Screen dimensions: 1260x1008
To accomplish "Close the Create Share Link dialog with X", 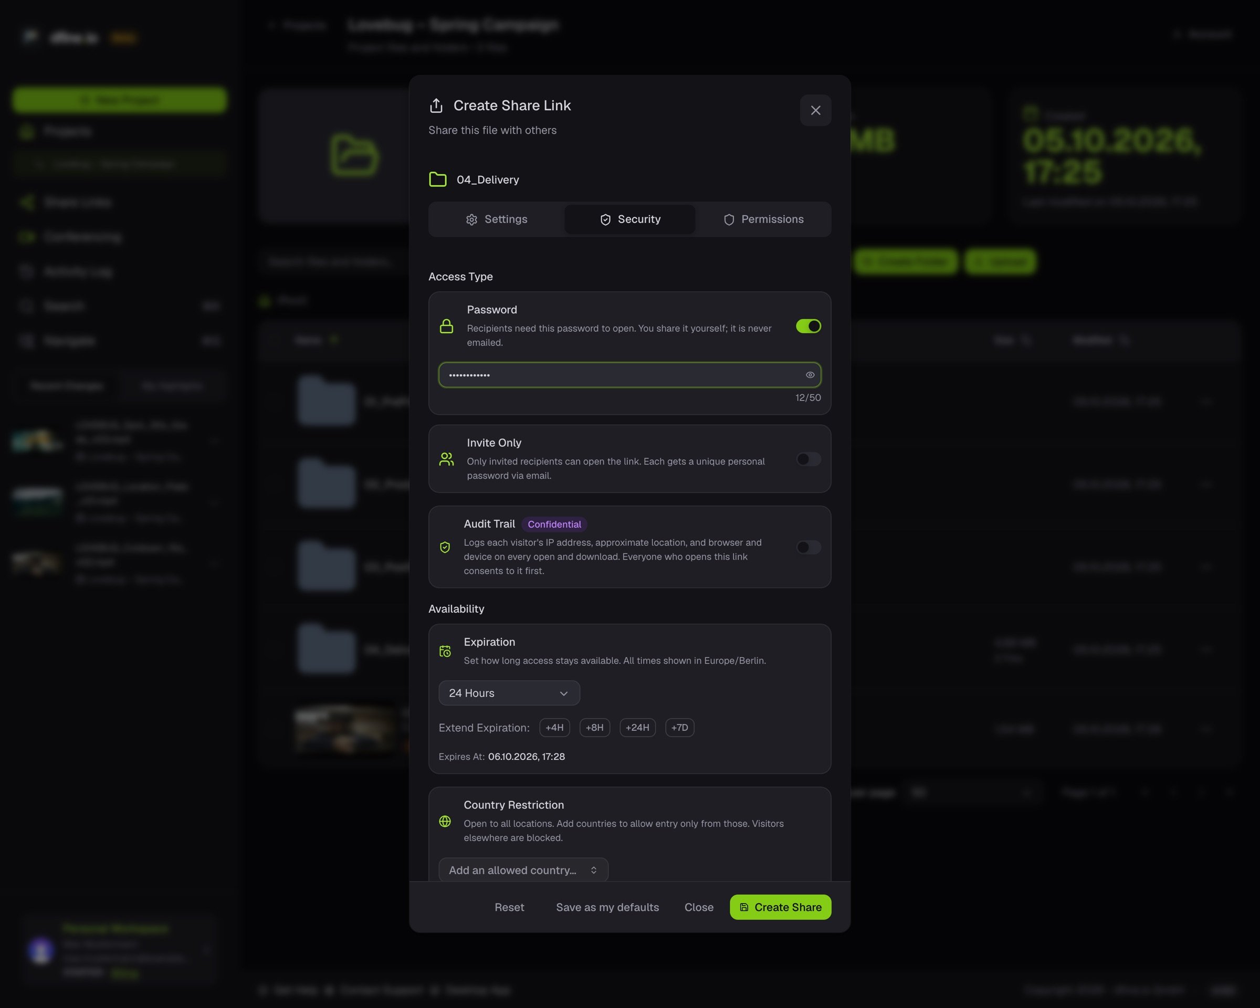I will click(815, 110).
